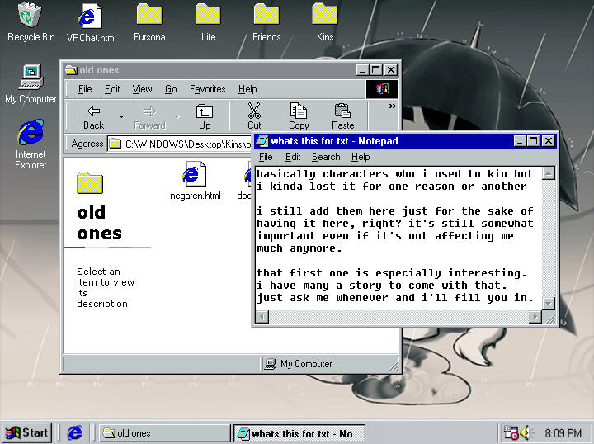Expand the toolbar overflow chevron
Image resolution: width=594 pixels, height=444 pixels.
[392, 106]
